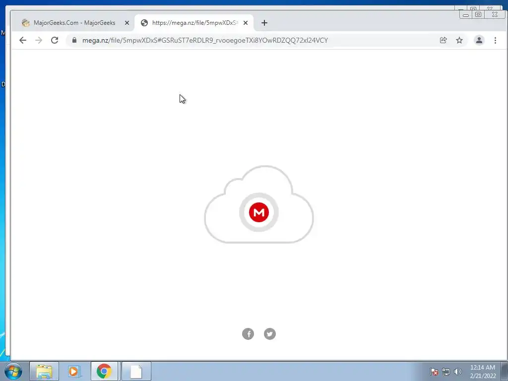Go back to the previous page
Viewport: 508px width, 381px height.
23,40
